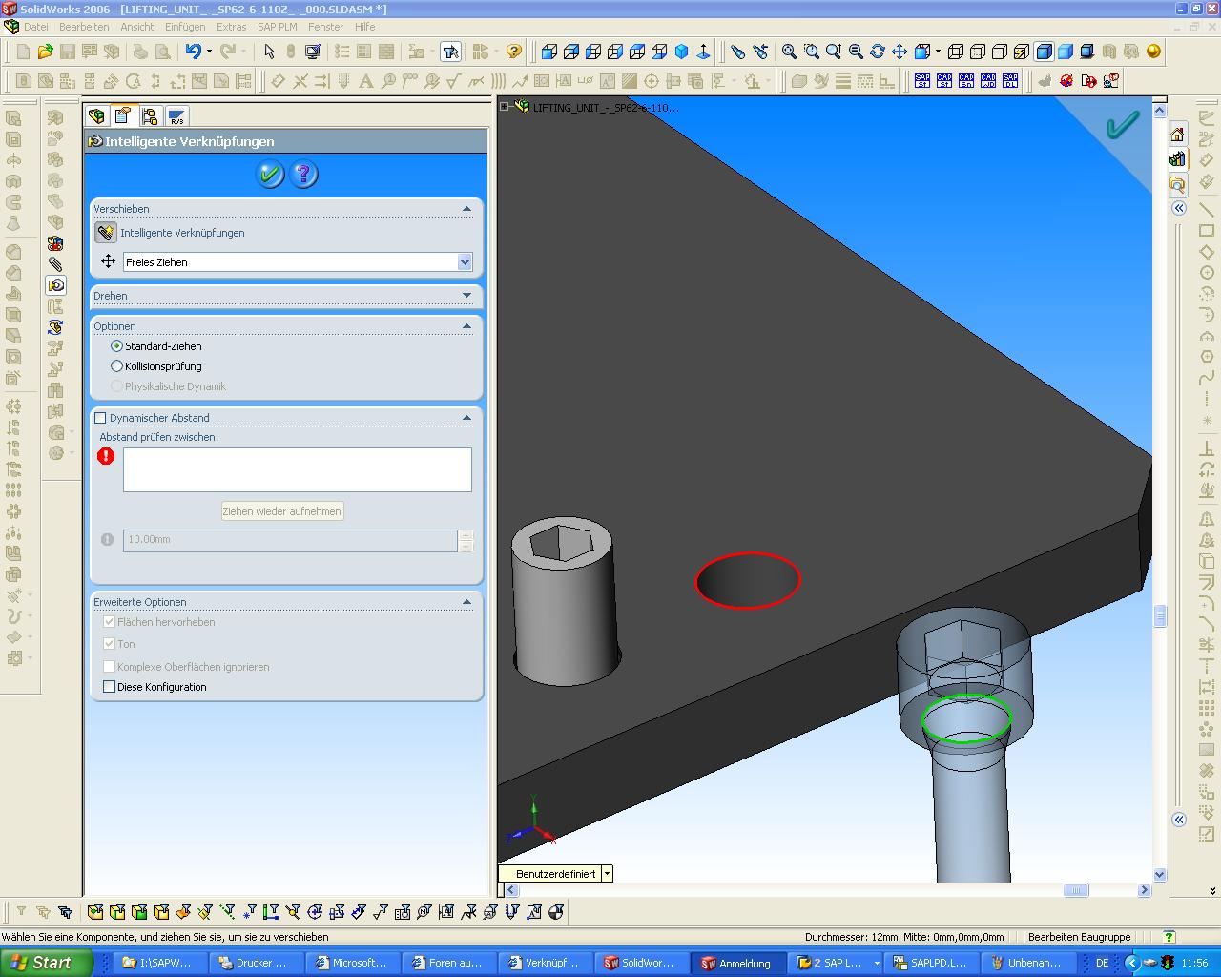Select the Kollisionsprüfung radio option

[x=117, y=366]
